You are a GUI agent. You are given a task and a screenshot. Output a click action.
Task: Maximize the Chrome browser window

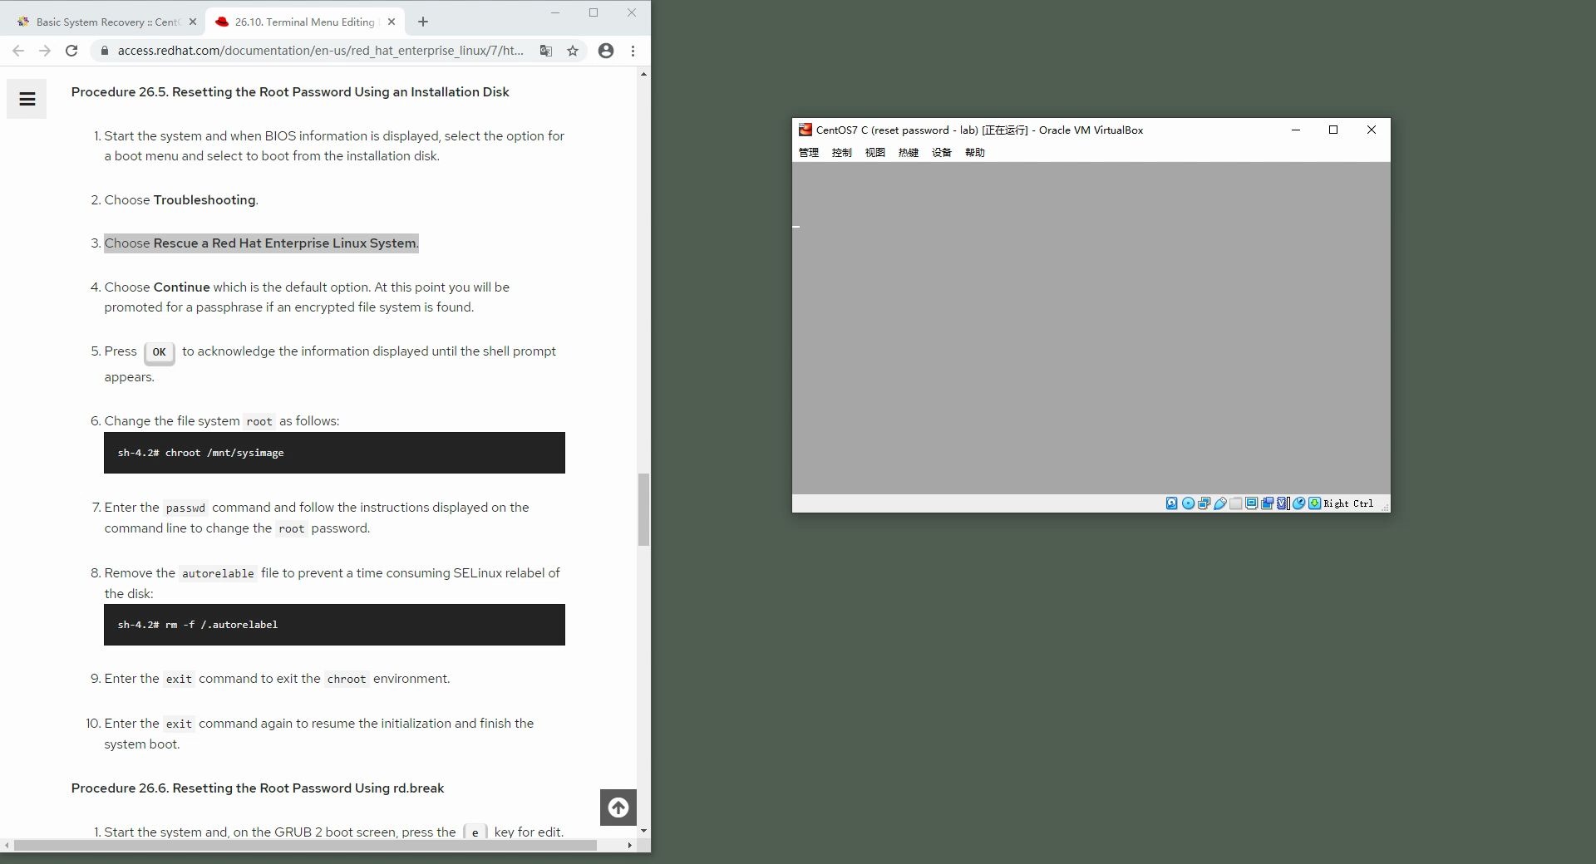[x=594, y=12]
